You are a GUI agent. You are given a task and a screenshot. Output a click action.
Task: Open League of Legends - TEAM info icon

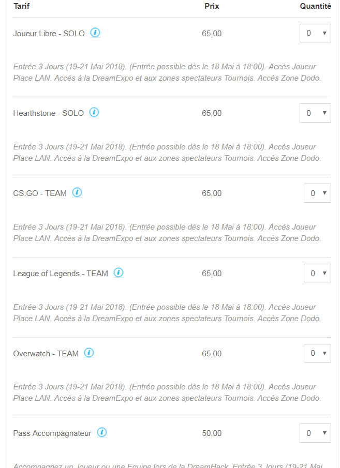(119, 273)
